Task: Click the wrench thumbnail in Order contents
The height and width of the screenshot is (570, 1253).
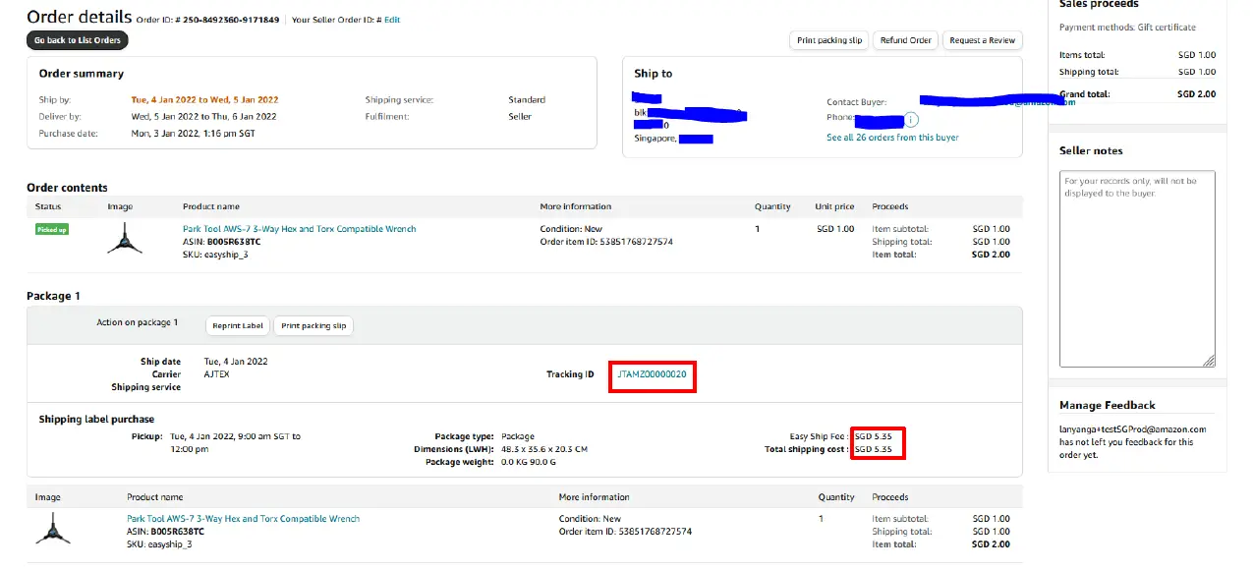Action: point(125,239)
